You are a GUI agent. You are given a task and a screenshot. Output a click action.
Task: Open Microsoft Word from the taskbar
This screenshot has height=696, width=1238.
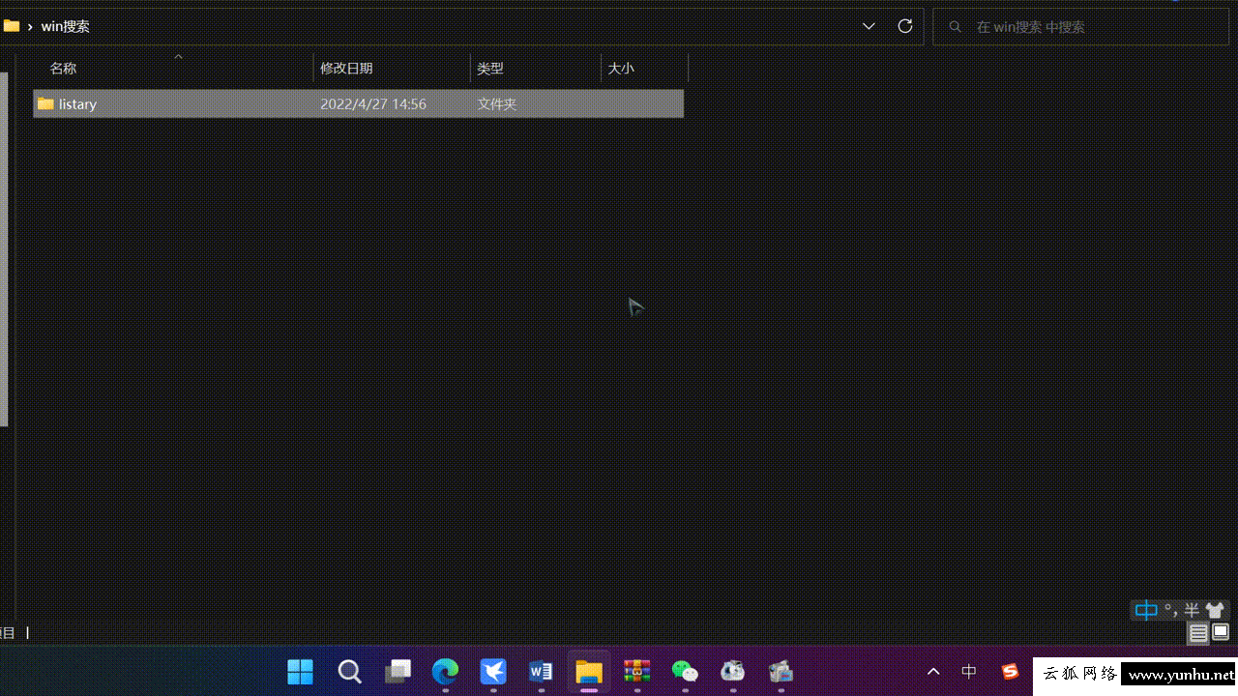pyautogui.click(x=541, y=671)
